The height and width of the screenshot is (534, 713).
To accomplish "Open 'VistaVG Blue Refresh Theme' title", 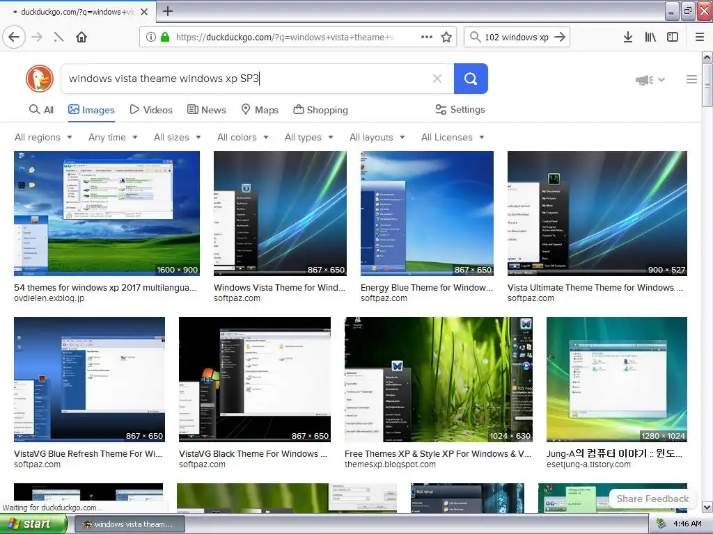I will [x=88, y=453].
